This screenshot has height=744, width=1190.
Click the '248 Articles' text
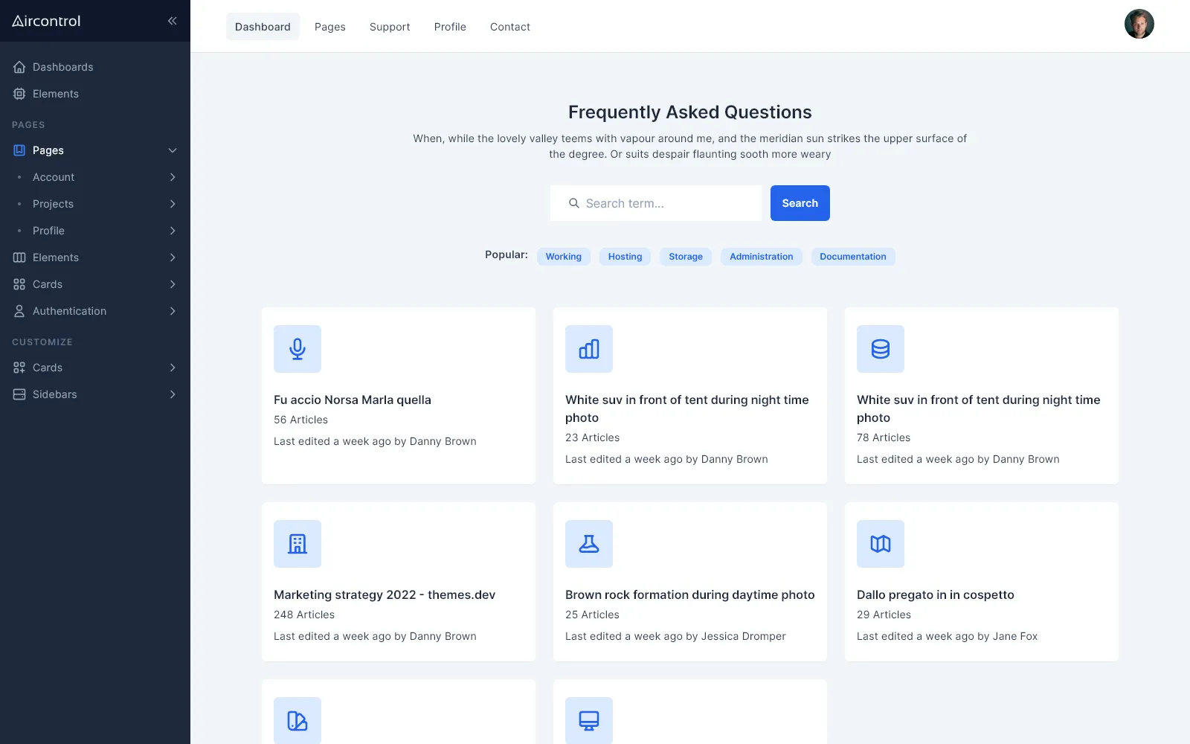(x=304, y=615)
